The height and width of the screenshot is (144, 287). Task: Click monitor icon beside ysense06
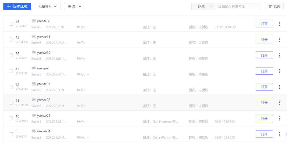(x=34, y=100)
